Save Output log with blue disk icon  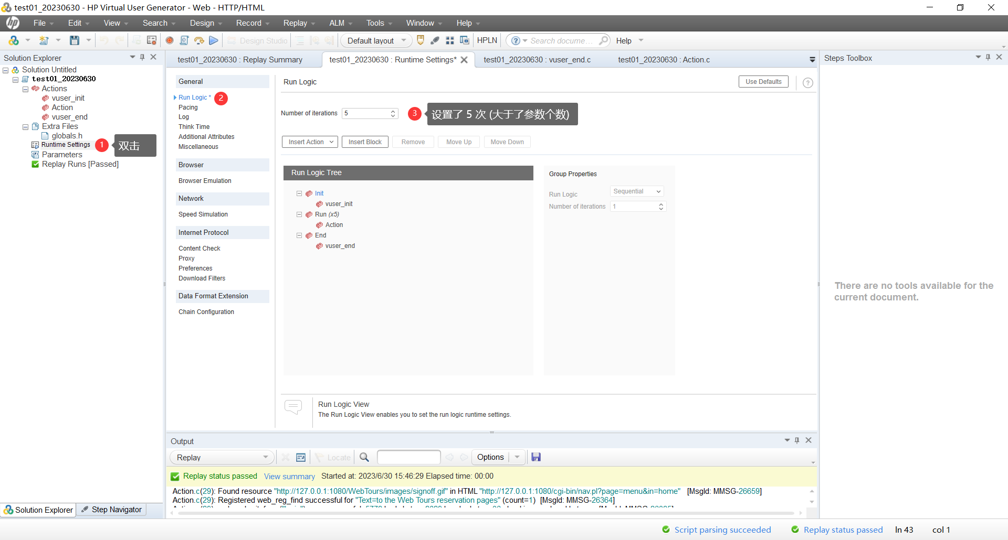point(536,457)
